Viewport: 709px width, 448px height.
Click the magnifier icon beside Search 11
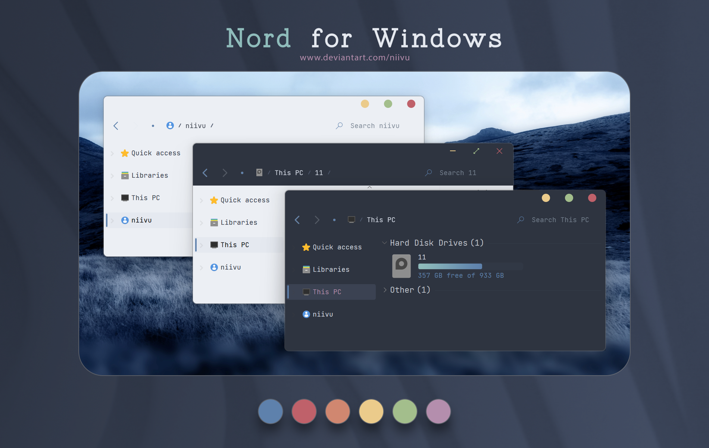point(428,173)
